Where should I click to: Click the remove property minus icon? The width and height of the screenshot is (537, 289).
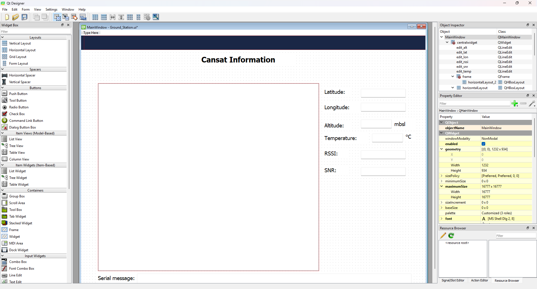[x=523, y=104]
